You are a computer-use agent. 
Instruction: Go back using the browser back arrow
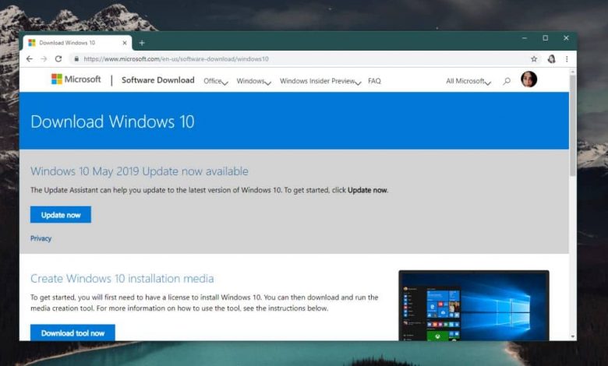pos(30,59)
